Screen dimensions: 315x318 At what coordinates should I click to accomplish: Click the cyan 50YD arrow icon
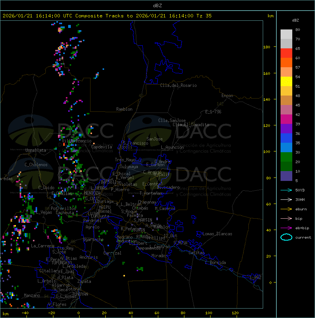(x=286, y=190)
